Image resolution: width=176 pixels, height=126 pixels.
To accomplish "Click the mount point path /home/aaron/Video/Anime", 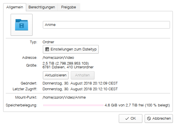I will click(x=64, y=97).
